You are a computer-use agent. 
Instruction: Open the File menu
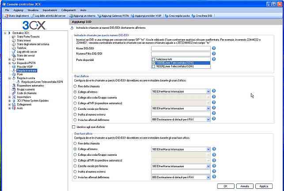click(x=7, y=10)
